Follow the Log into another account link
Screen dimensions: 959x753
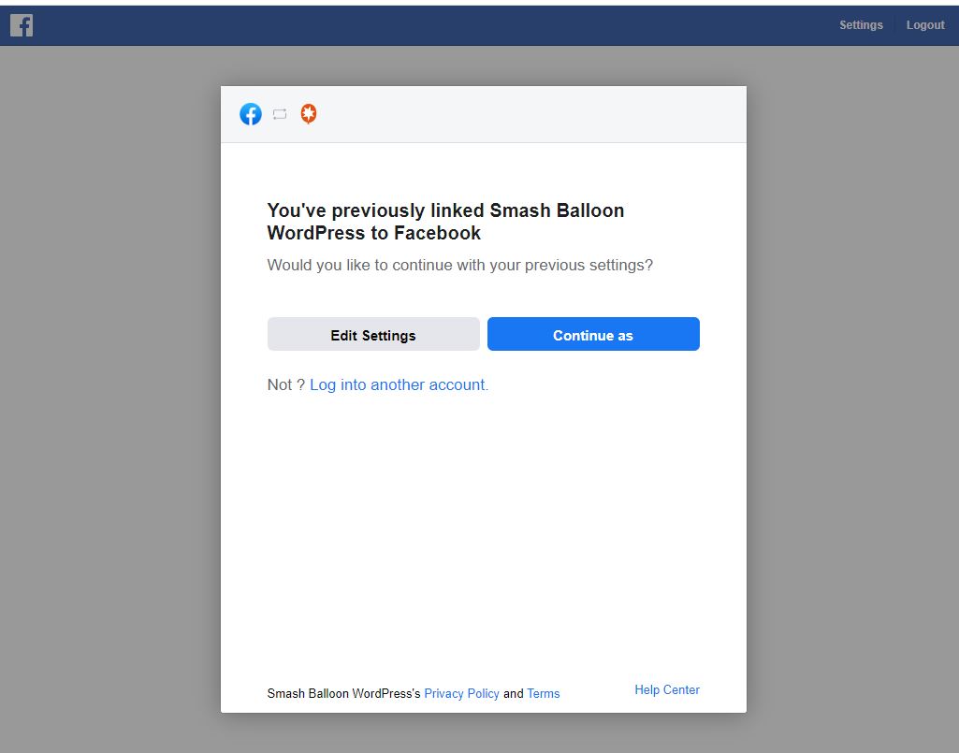tap(399, 384)
